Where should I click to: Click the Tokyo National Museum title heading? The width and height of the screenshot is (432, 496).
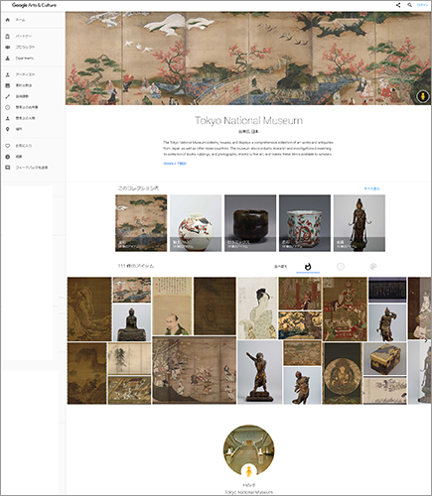pyautogui.click(x=248, y=120)
